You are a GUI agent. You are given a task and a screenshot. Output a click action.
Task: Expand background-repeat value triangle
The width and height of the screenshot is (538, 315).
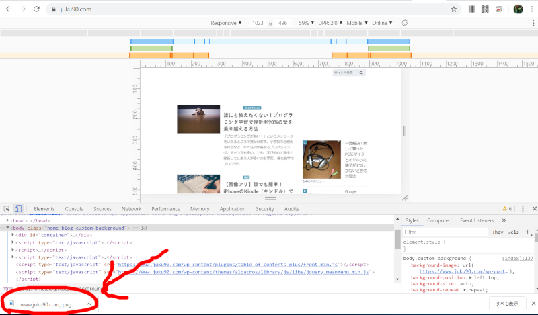[x=465, y=289]
